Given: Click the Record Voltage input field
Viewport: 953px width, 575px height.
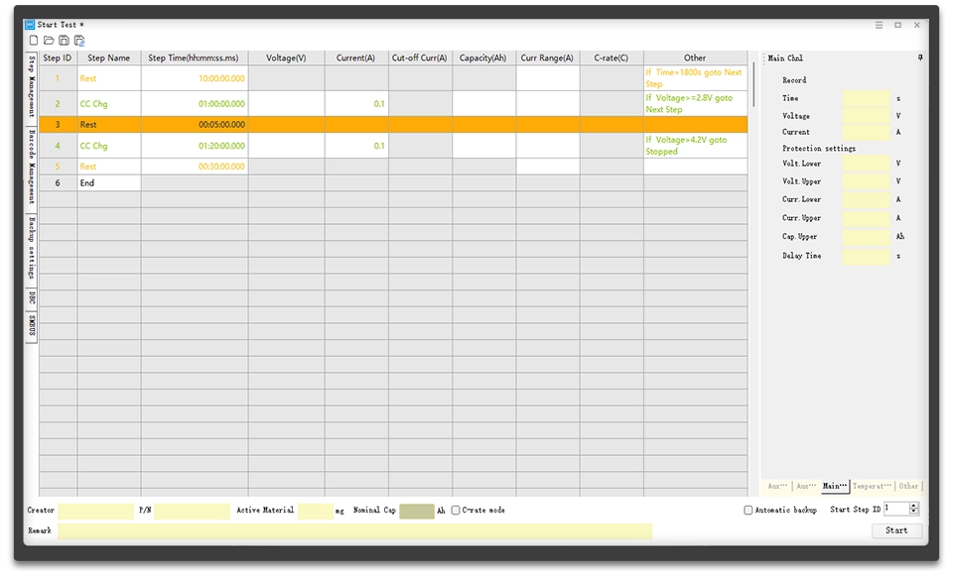Looking at the screenshot, I should coord(866,115).
